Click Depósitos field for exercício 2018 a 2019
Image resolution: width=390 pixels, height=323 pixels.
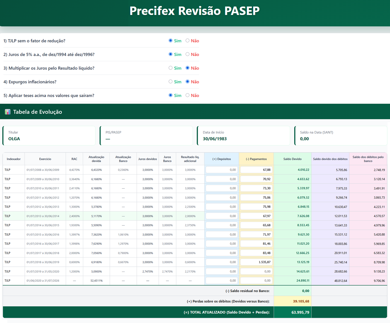click(222, 262)
